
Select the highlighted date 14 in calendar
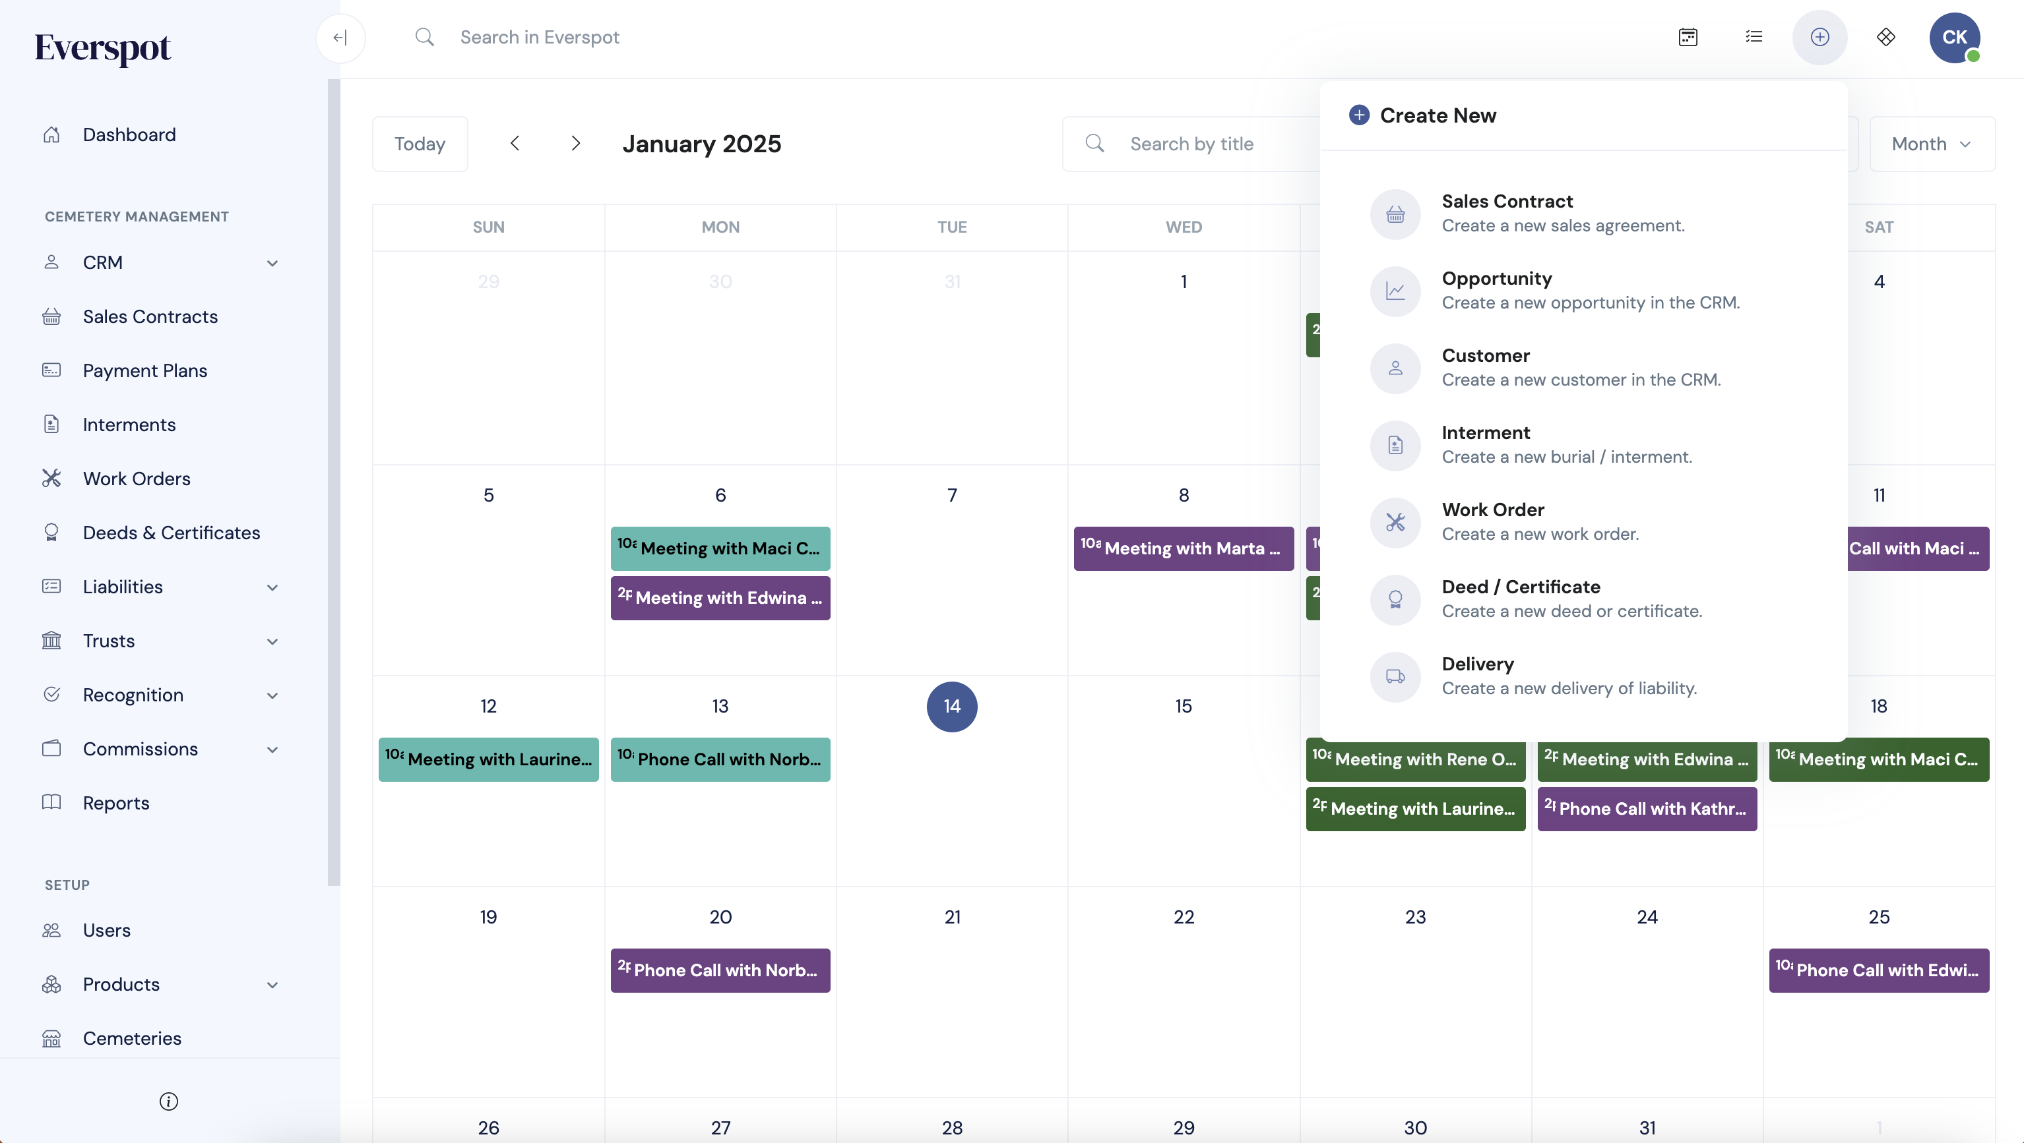coord(951,707)
